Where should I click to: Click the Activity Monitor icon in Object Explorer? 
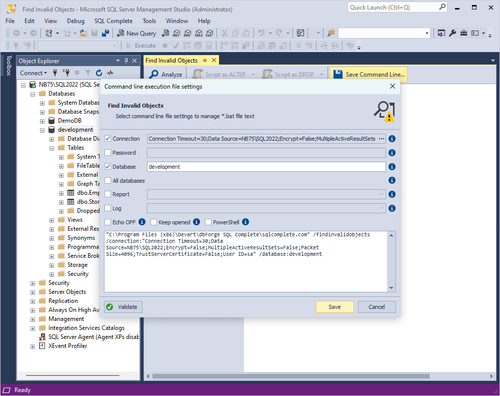click(x=110, y=73)
